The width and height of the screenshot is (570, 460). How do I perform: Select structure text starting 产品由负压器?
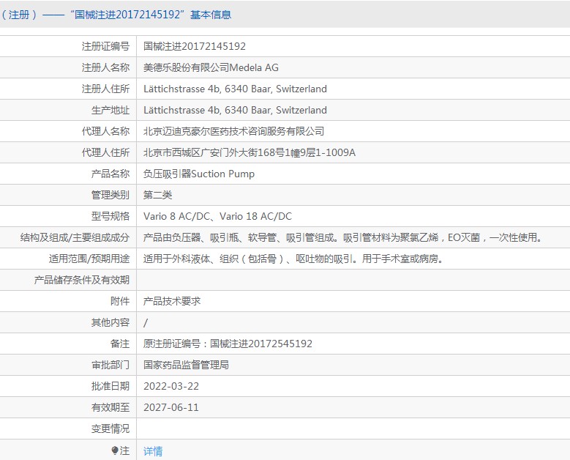[343, 237]
